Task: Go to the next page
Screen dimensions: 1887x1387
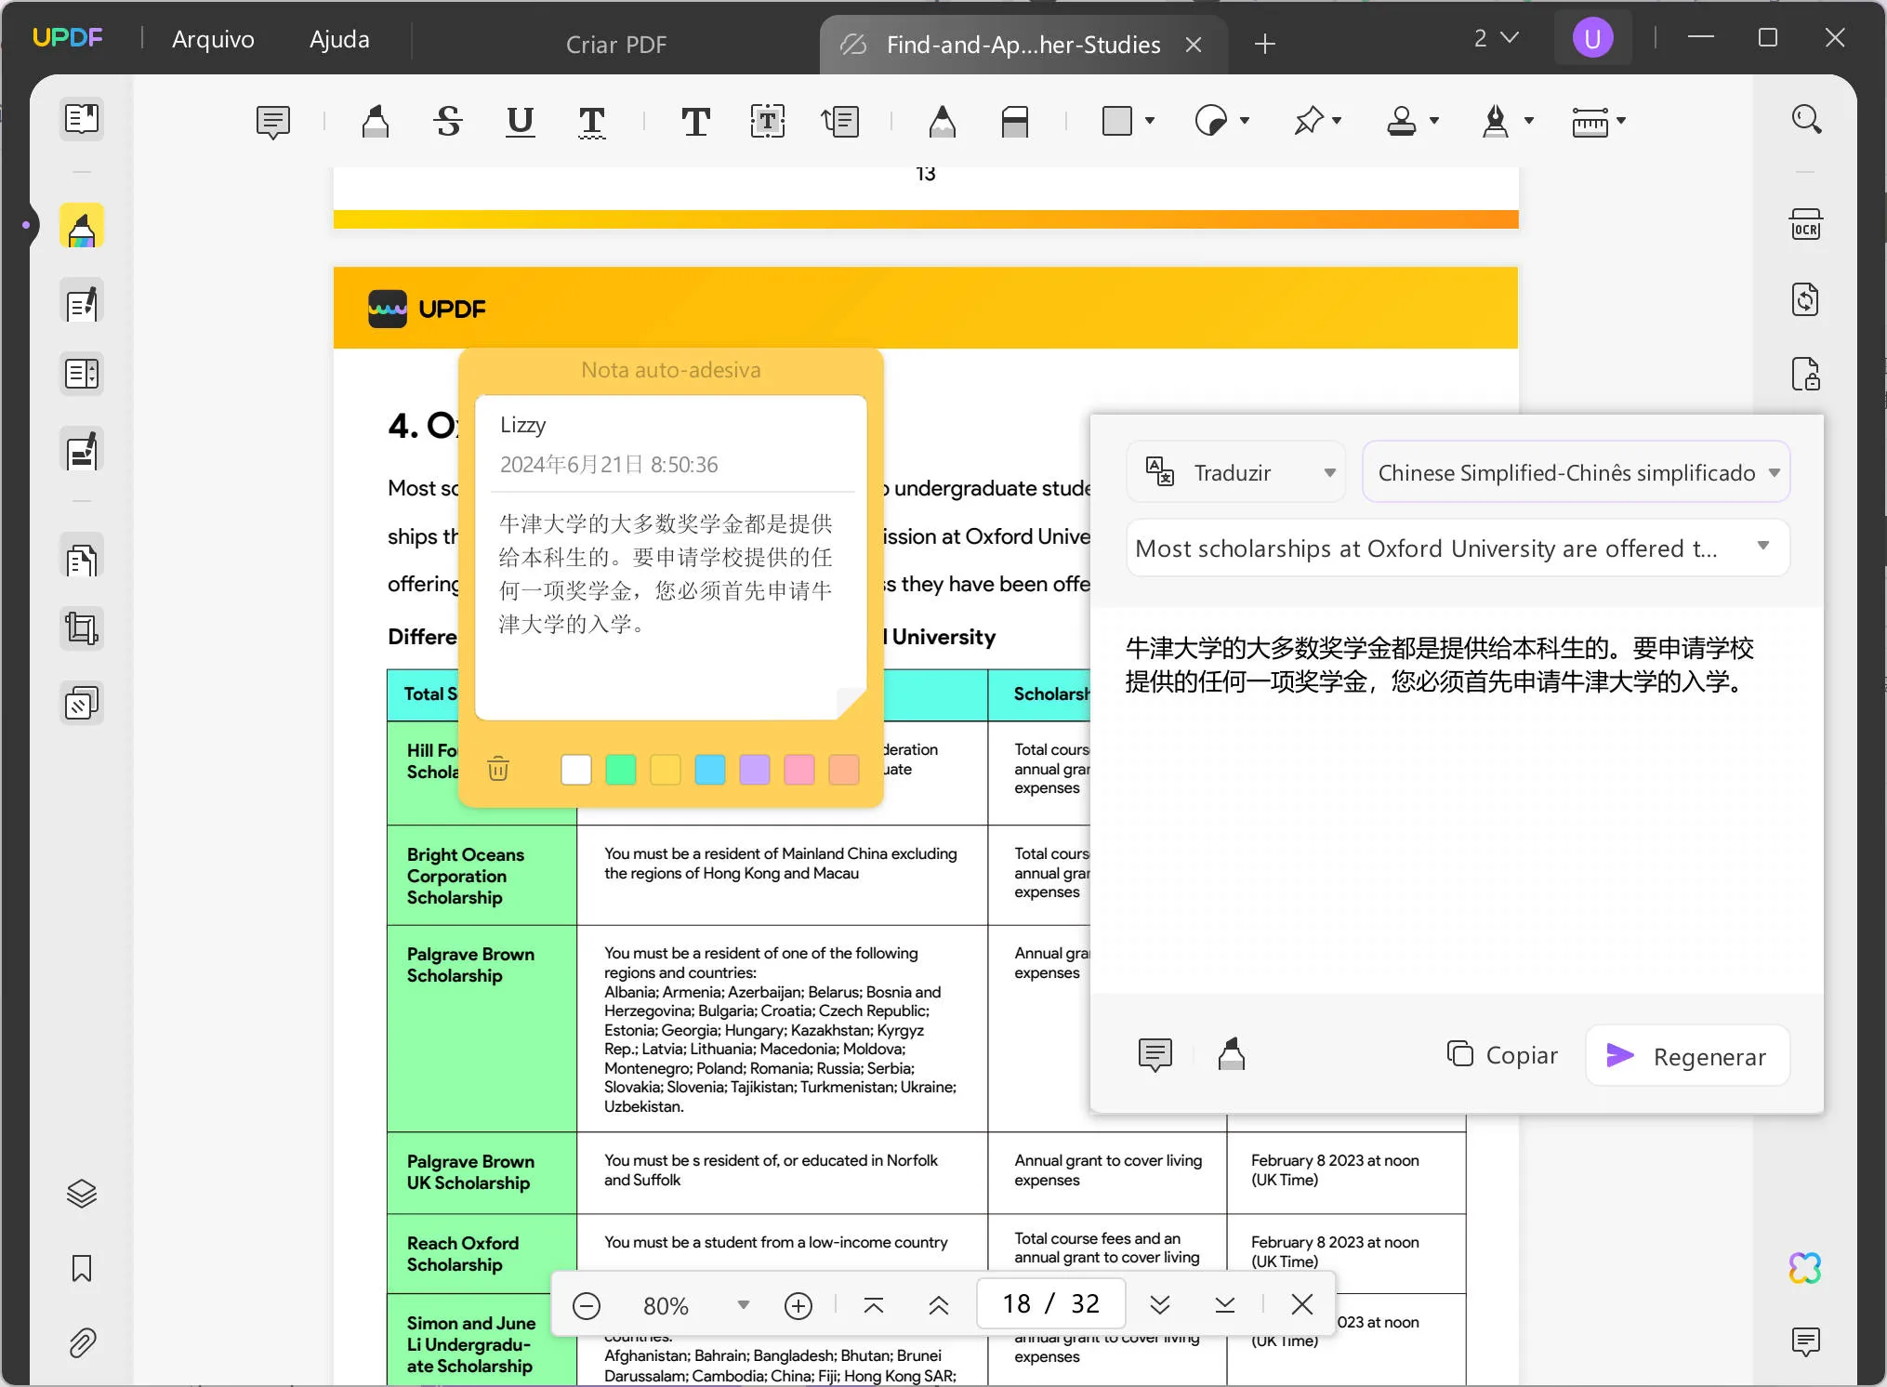Action: (1160, 1305)
